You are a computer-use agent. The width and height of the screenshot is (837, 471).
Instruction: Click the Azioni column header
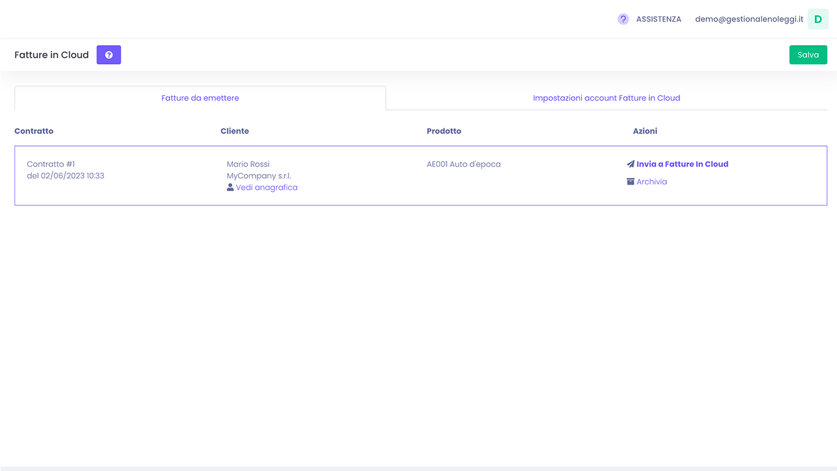tap(645, 131)
